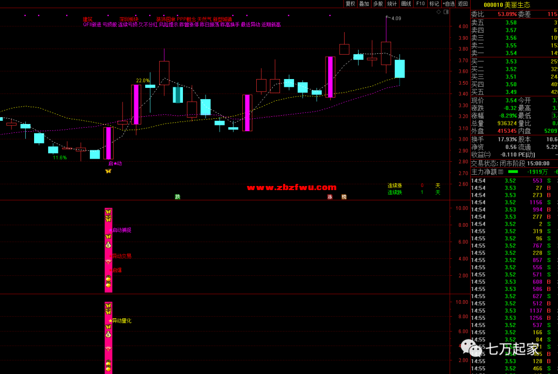
Task: Toggle the side panel layout icon
Action: pyautogui.click(x=445, y=11)
